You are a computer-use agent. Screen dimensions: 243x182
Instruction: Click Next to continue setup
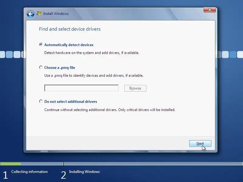(200, 143)
